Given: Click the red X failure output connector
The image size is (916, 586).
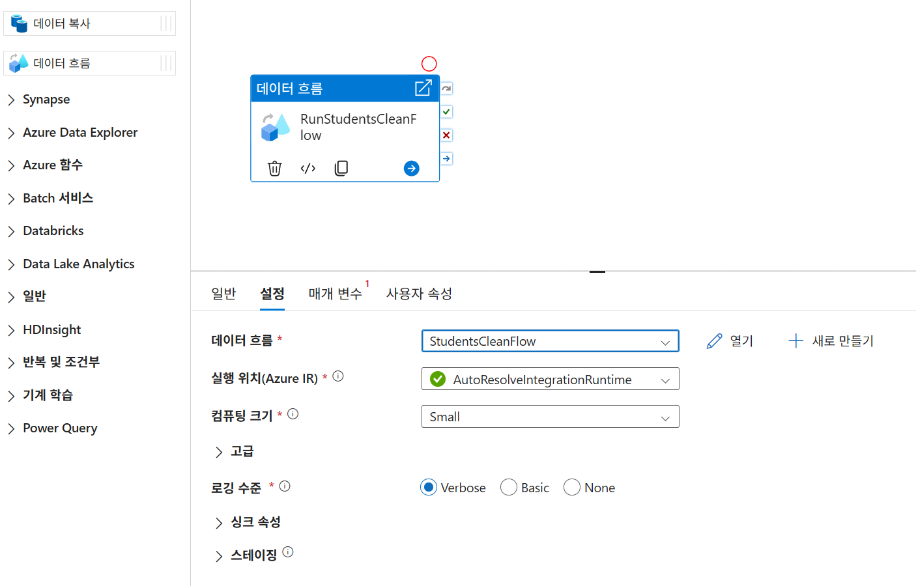Looking at the screenshot, I should coord(446,135).
